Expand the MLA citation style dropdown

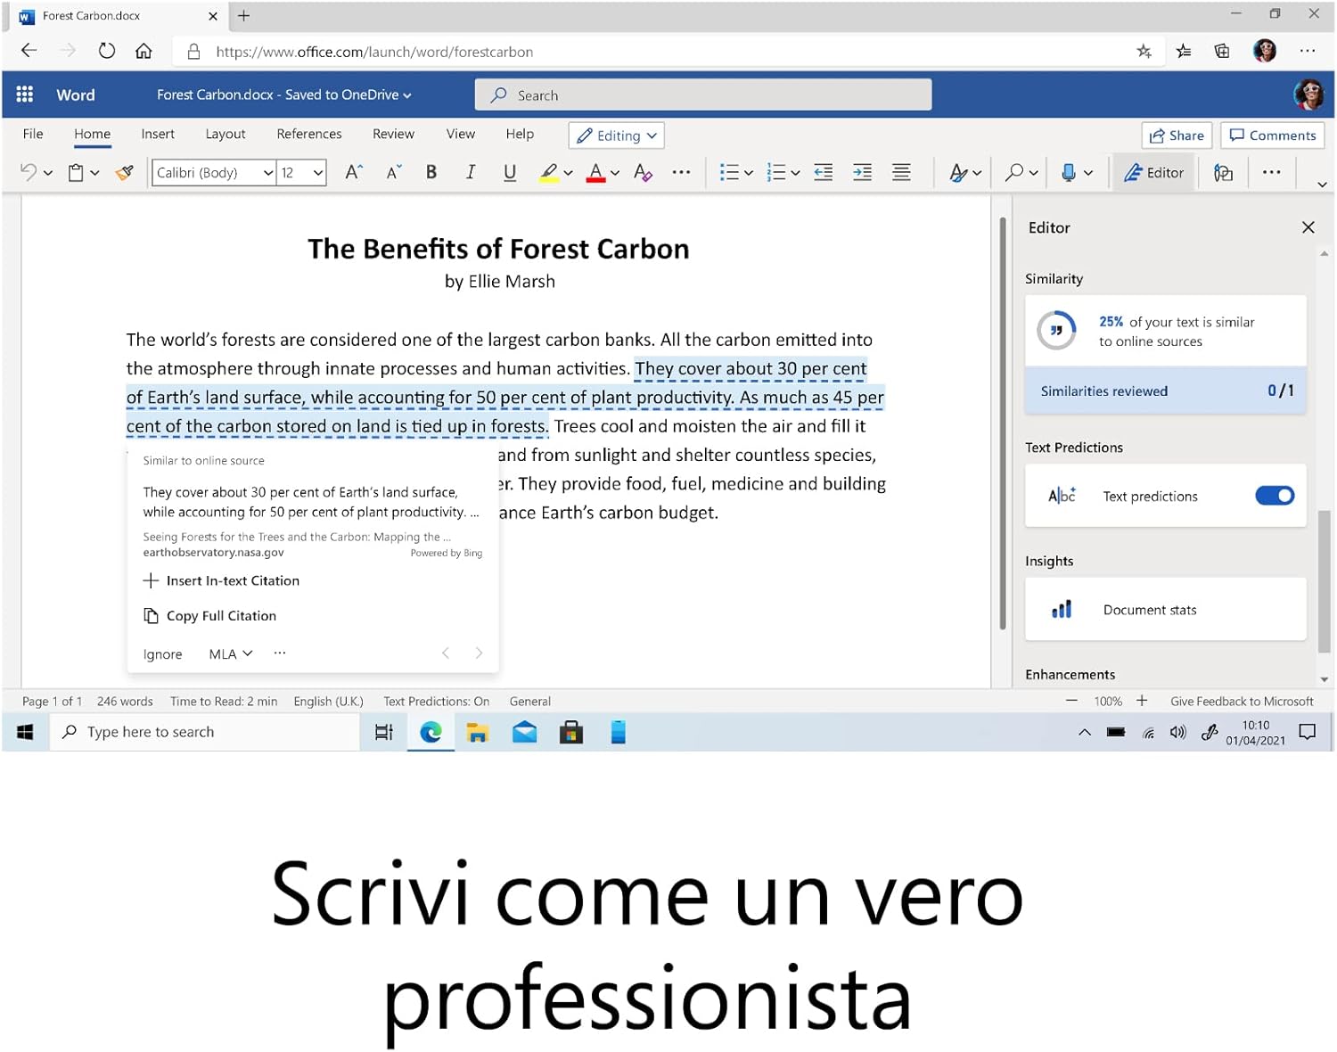[231, 653]
